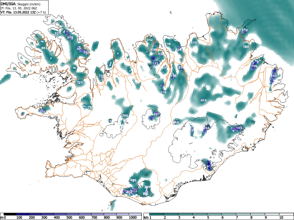
Task: Click visibility value 819 on the map
Action: click(133, 180)
